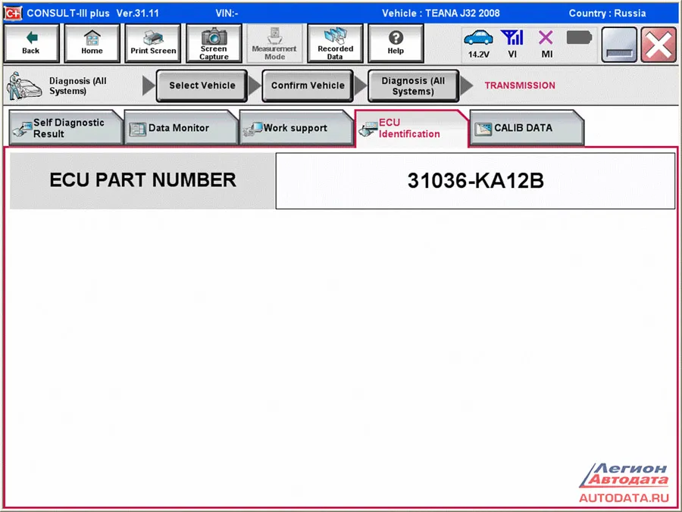Take a Screen Capture with camera icon

click(214, 43)
